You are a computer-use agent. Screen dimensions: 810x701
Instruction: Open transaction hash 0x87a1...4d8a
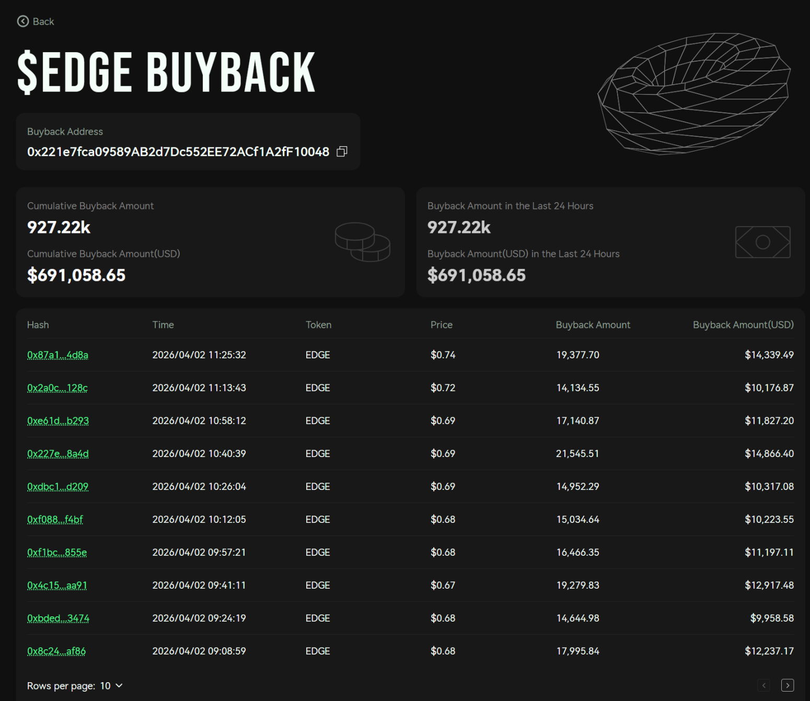[x=57, y=355]
